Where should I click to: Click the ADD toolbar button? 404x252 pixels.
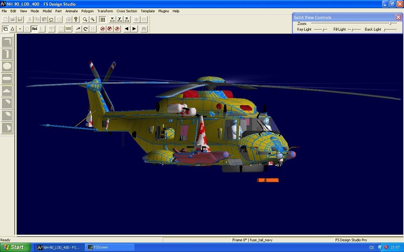[x=52, y=29]
